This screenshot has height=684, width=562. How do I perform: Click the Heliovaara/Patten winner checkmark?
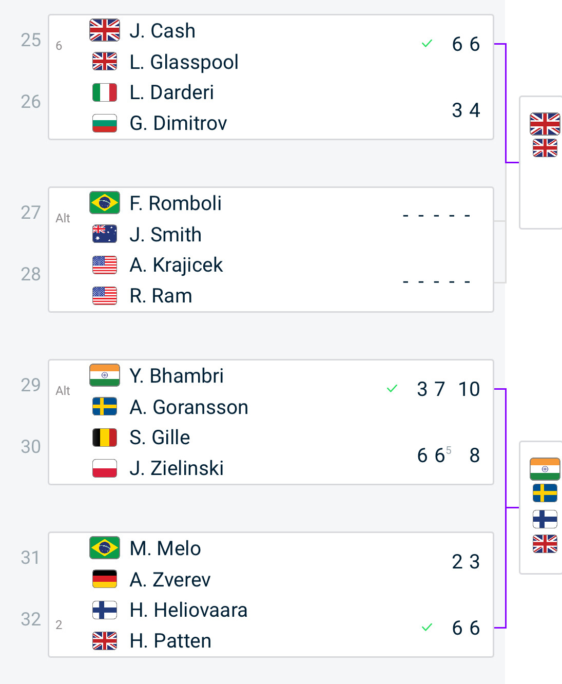pyautogui.click(x=427, y=628)
